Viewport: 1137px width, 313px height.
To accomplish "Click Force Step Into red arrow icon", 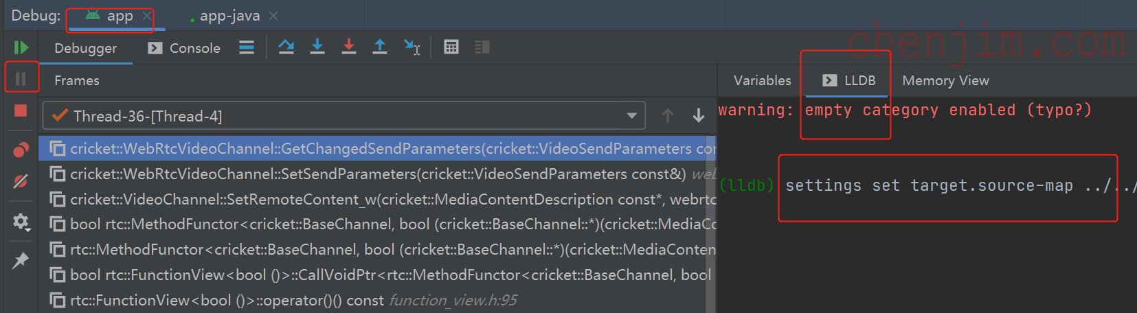I will click(349, 47).
